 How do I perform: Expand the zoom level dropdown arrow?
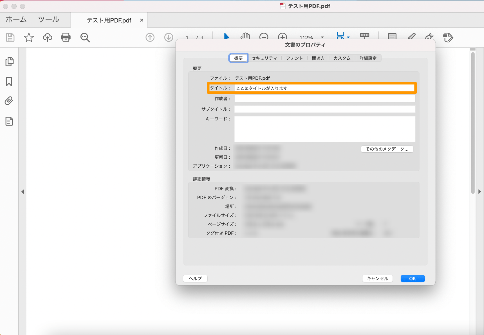[322, 37]
